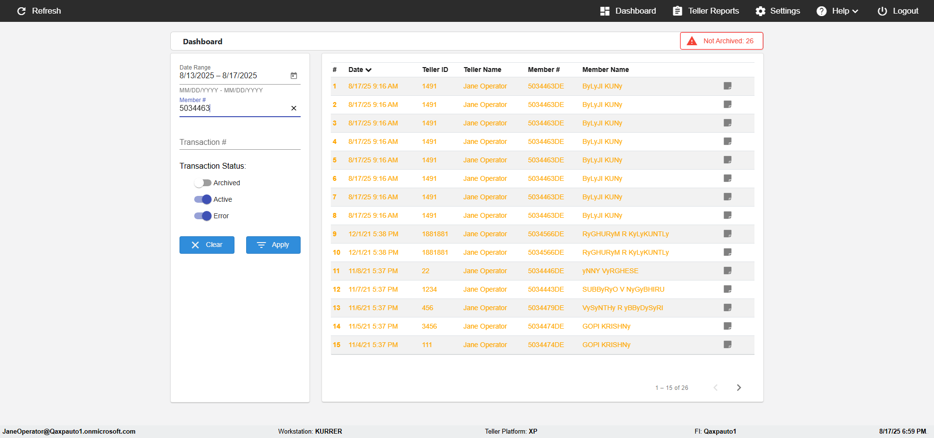Open Settings from the gear icon
This screenshot has height=438, width=934.
pos(760,11)
